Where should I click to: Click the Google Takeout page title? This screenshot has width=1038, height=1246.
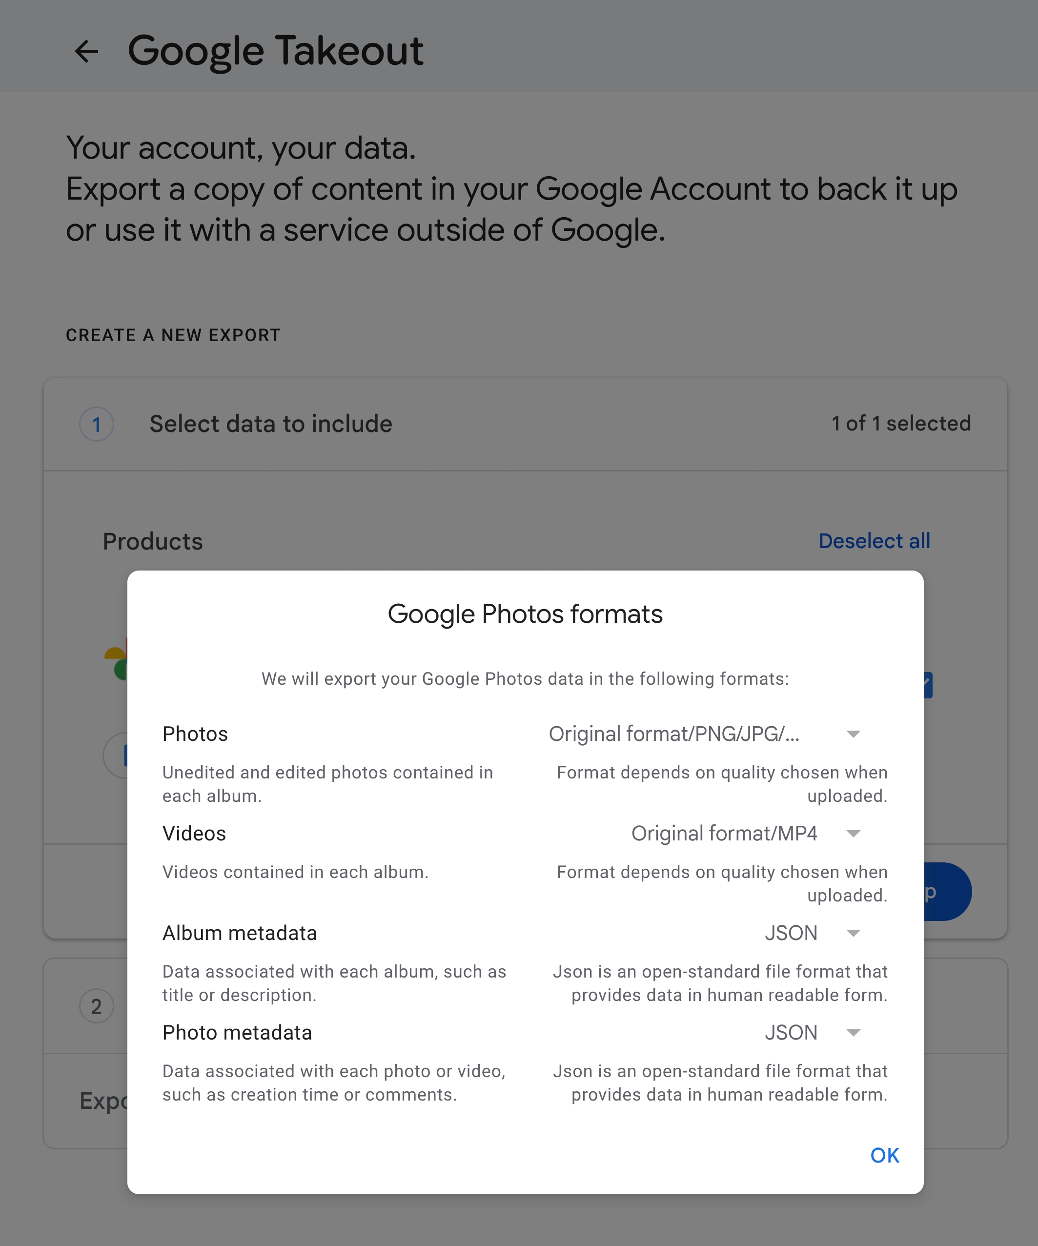275,51
